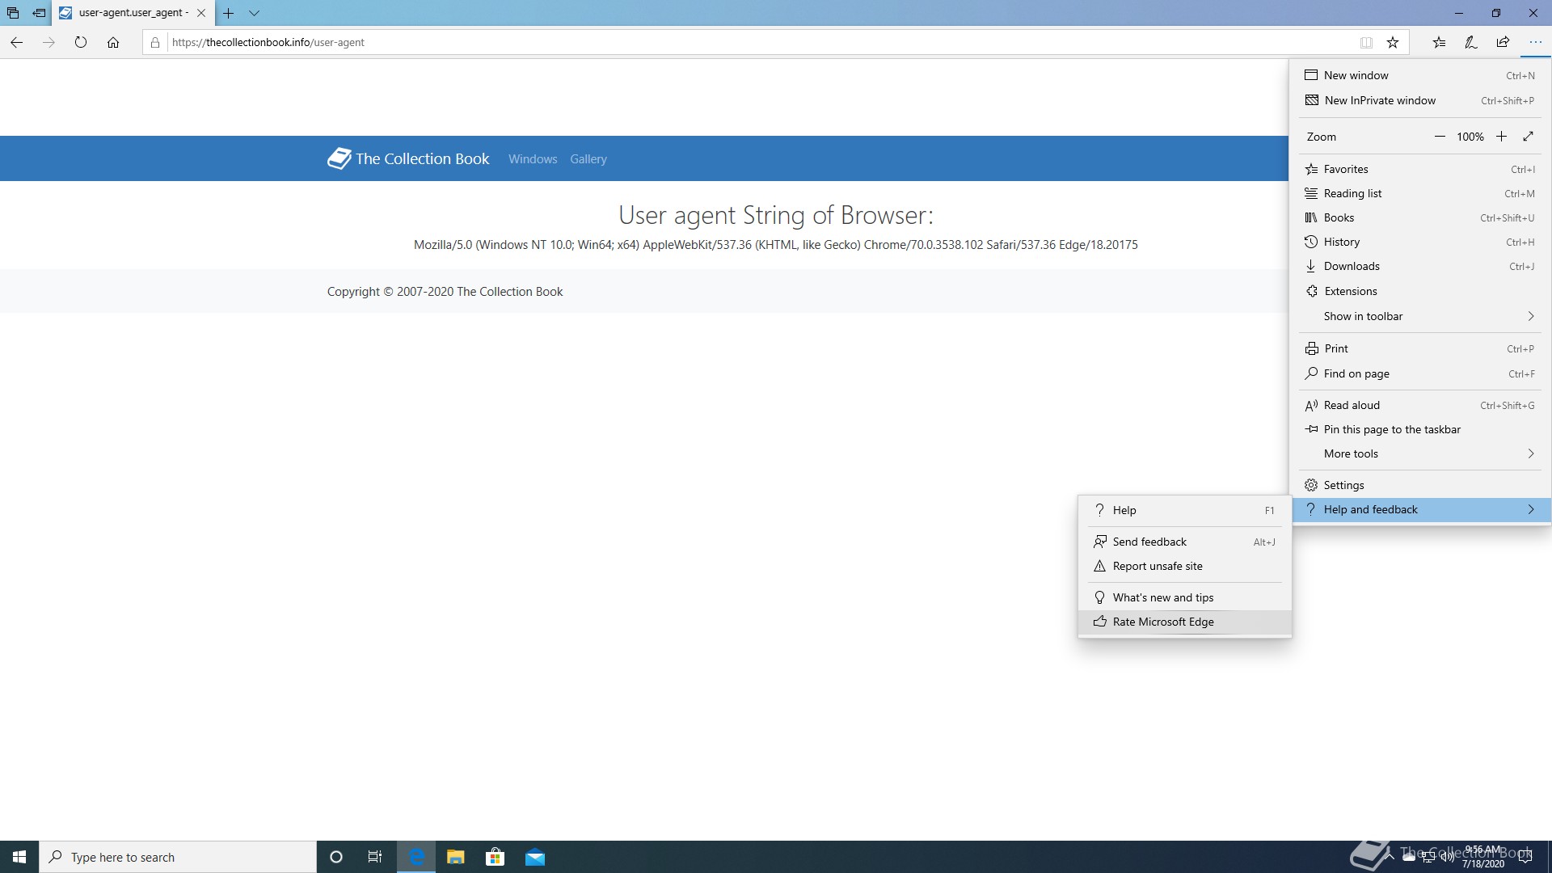The height and width of the screenshot is (873, 1552).
Task: Open Favorites from the menu
Action: pos(1420,169)
